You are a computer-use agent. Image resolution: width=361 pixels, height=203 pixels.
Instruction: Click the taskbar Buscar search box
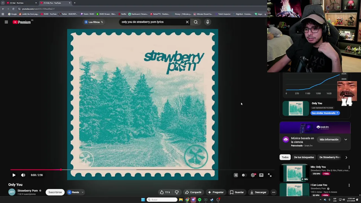(x=162, y=200)
